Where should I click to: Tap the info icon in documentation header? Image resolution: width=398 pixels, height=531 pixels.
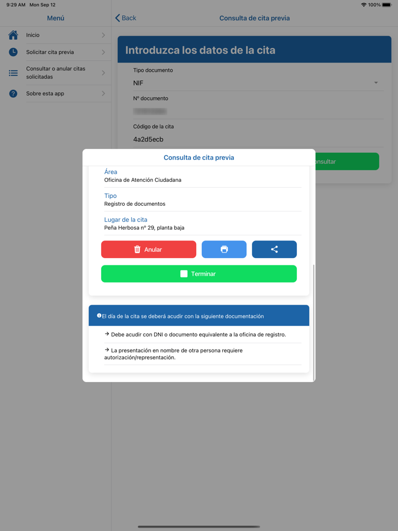click(x=99, y=316)
